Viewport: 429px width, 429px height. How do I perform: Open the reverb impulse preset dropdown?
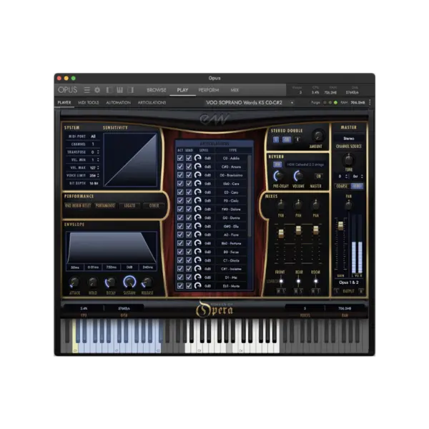coord(305,164)
